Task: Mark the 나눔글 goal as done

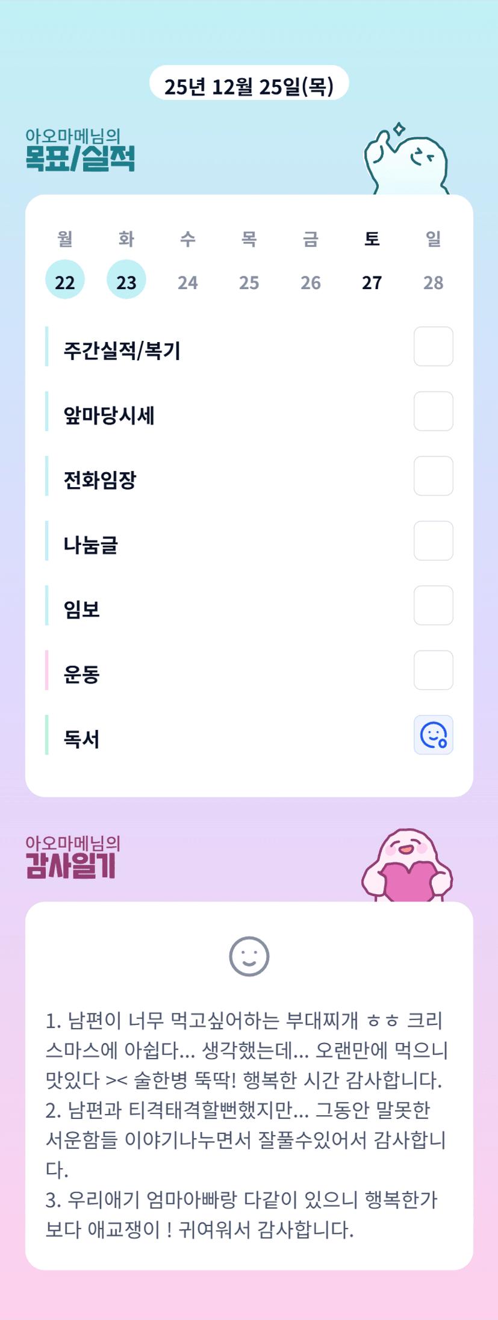Action: tap(433, 541)
